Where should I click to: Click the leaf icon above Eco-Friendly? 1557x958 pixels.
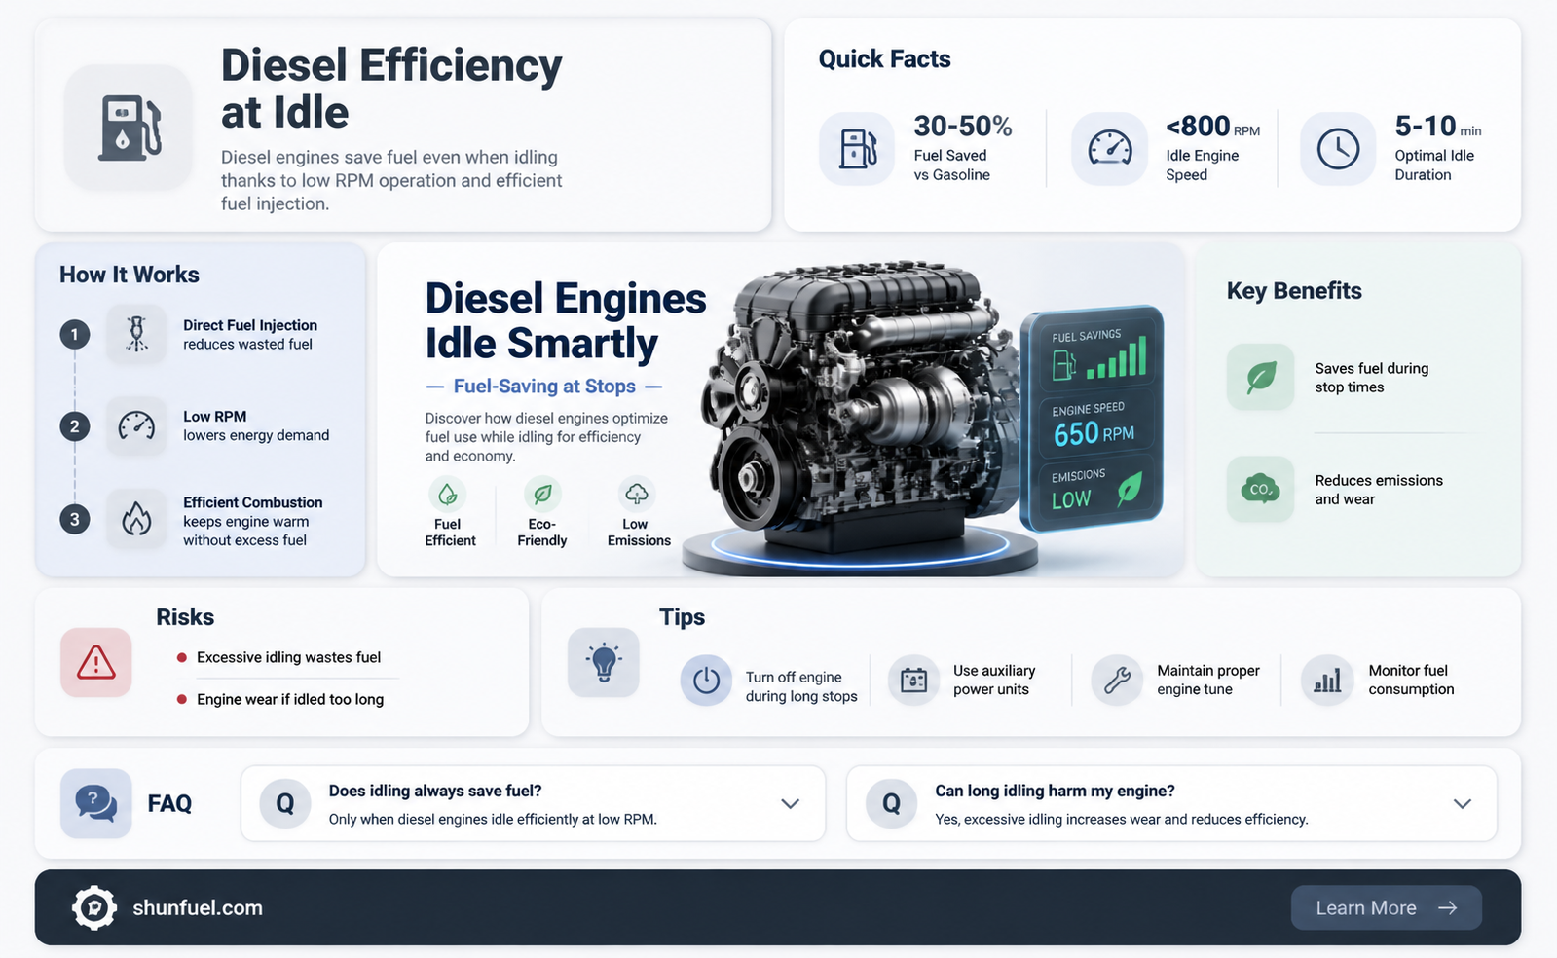click(x=542, y=495)
